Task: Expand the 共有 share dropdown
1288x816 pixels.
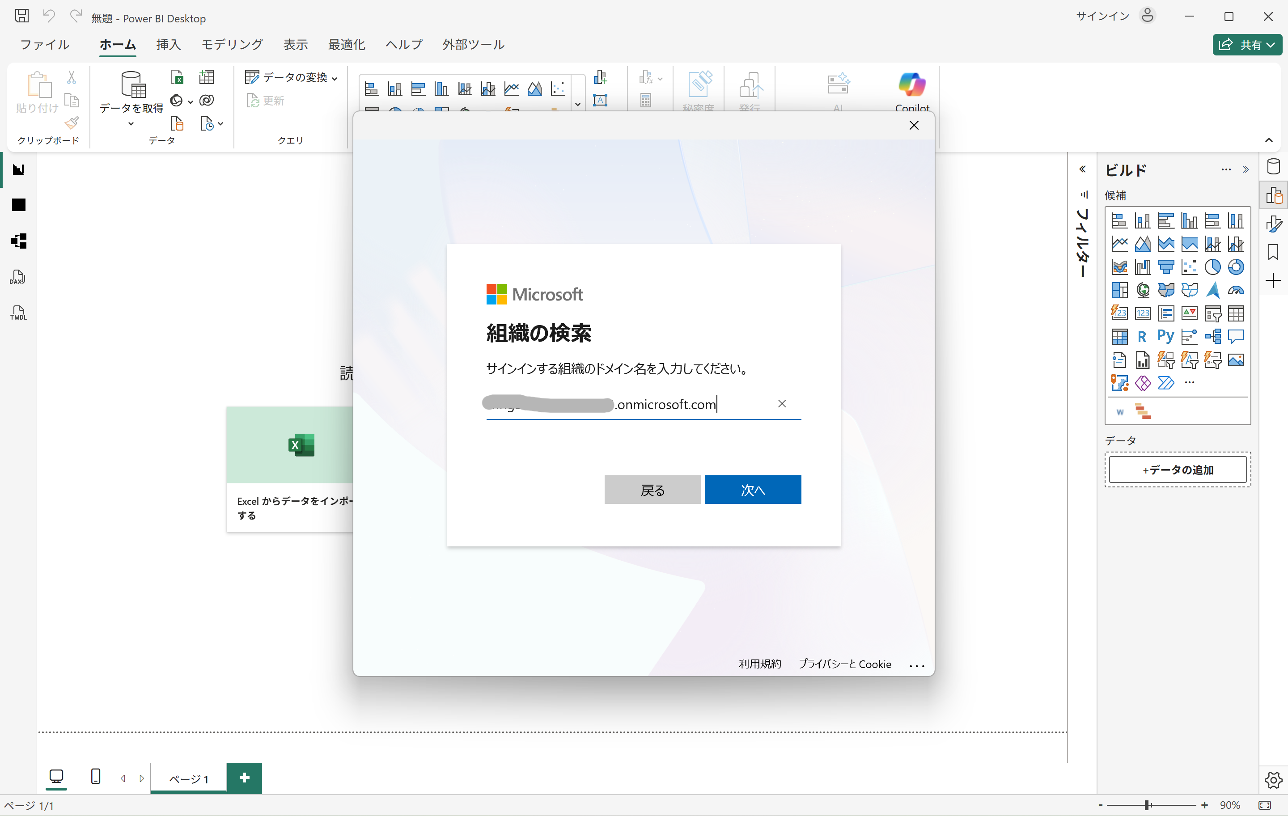Action: pyautogui.click(x=1270, y=45)
